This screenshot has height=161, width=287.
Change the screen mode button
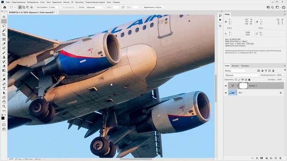tap(4, 129)
